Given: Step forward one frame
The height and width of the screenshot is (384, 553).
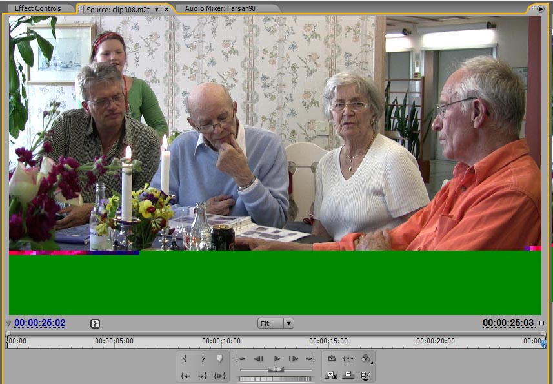Looking at the screenshot, I should coord(293,359).
